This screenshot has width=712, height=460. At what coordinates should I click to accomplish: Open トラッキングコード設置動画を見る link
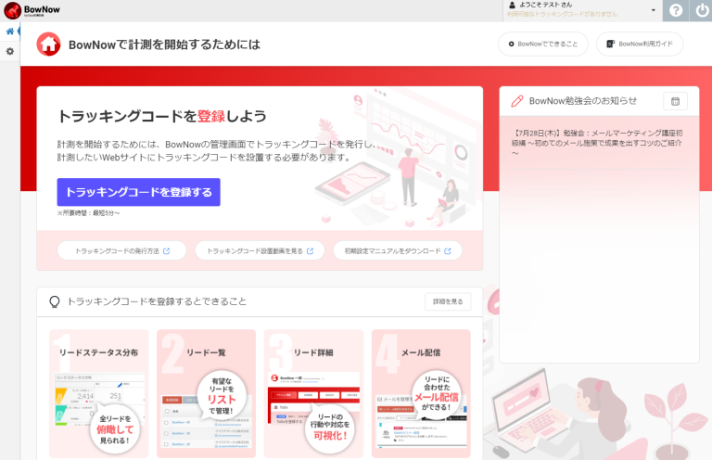[260, 250]
